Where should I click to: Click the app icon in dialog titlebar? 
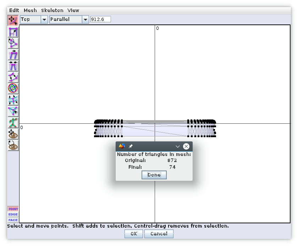pos(122,146)
